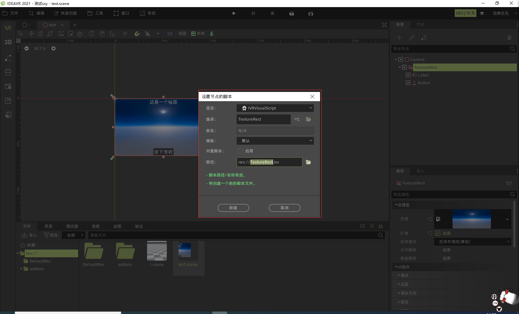Switch to the 动画 tab
The image size is (519, 314).
click(117, 226)
